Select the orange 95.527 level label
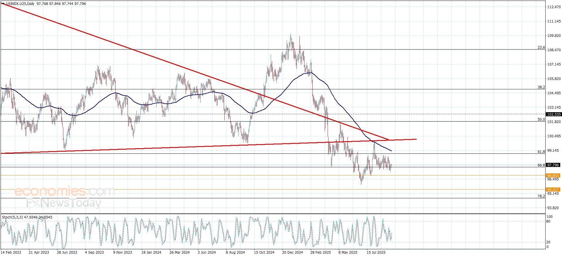This screenshot has height=256, width=562. coord(553,190)
